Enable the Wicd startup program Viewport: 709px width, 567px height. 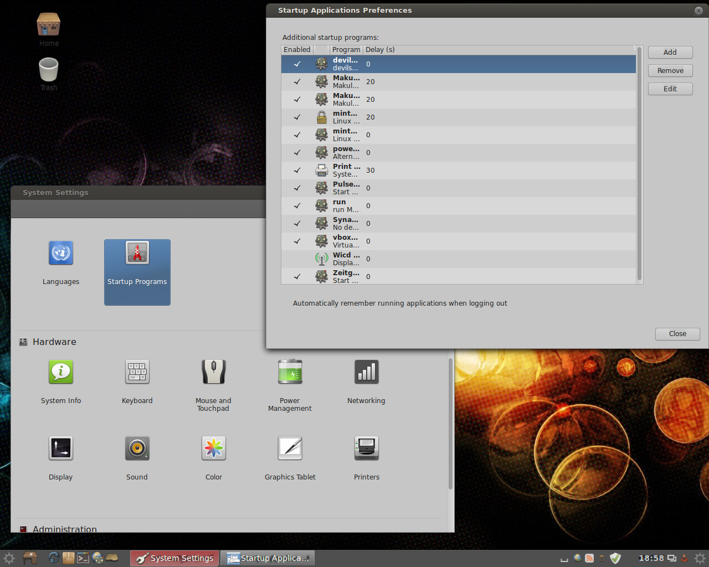[297, 259]
